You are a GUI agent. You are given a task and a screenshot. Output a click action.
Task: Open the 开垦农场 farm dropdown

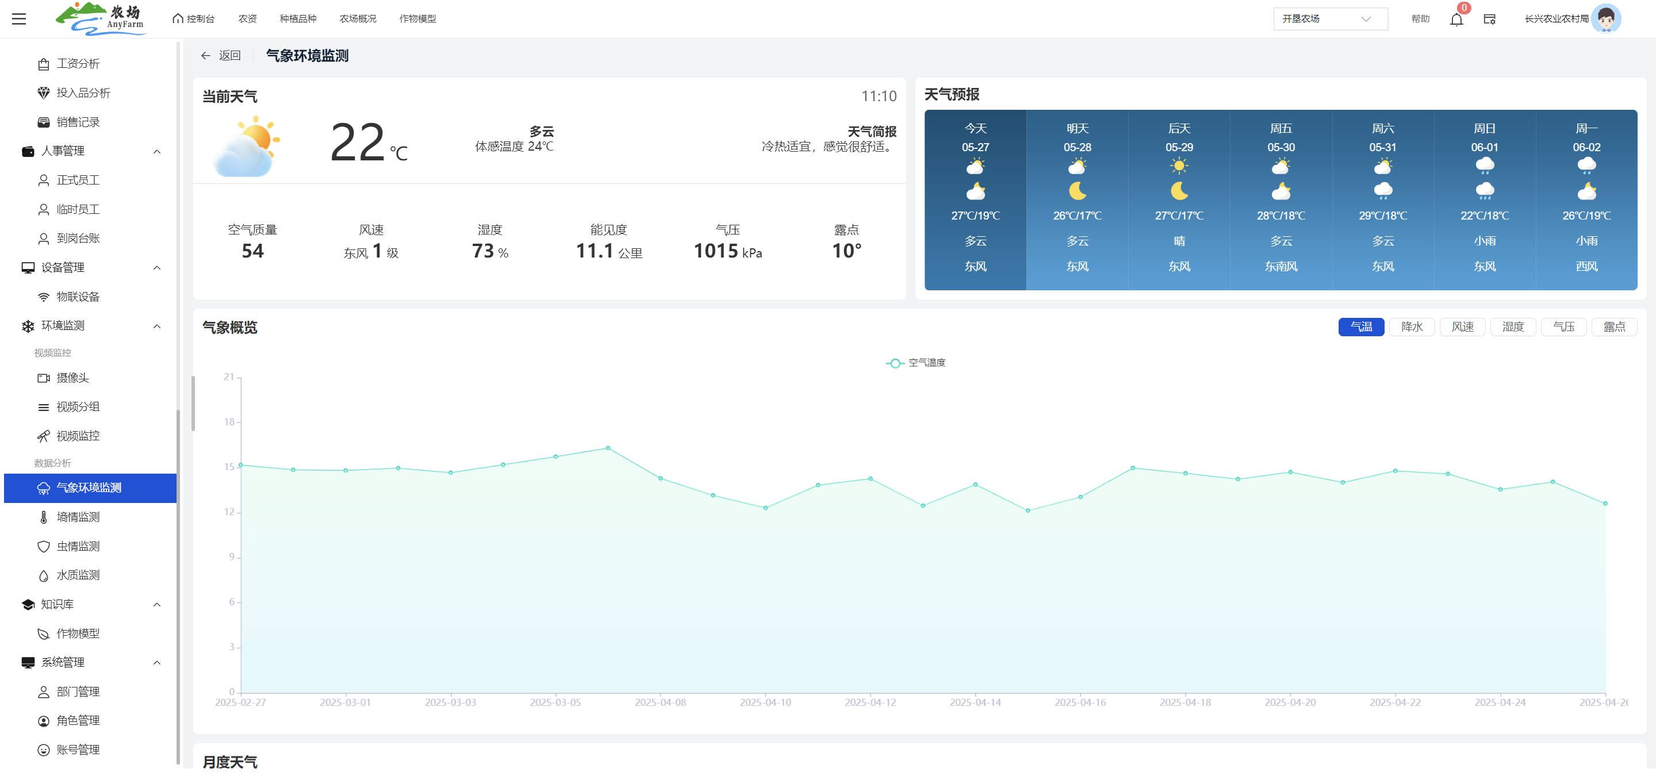point(1329,18)
